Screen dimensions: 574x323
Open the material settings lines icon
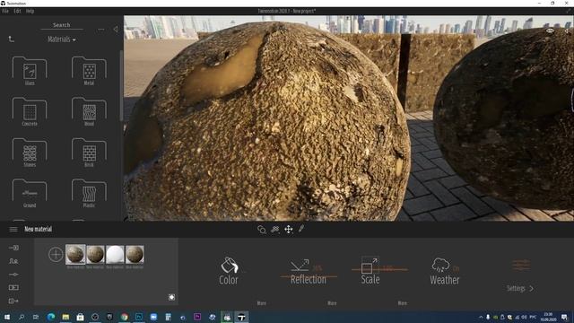tap(521, 265)
